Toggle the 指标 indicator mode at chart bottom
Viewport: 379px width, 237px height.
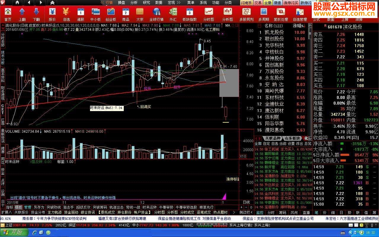(9, 207)
